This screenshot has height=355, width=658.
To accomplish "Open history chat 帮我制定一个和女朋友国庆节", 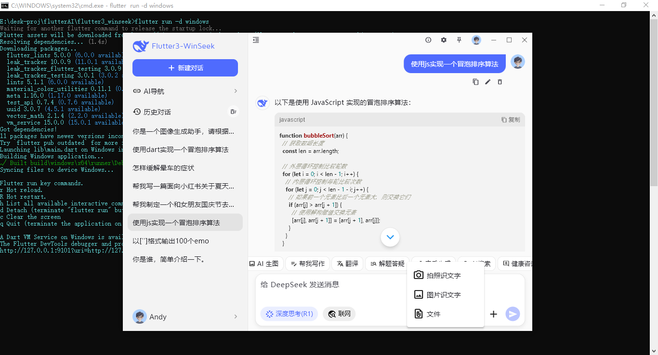I will (185, 204).
